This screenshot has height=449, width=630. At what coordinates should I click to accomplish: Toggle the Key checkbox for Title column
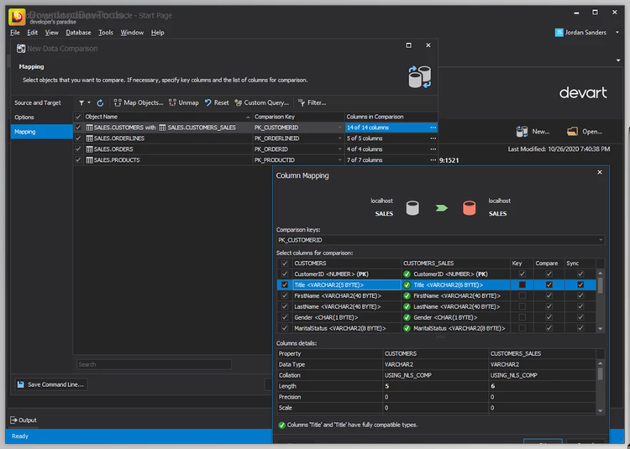tap(522, 285)
